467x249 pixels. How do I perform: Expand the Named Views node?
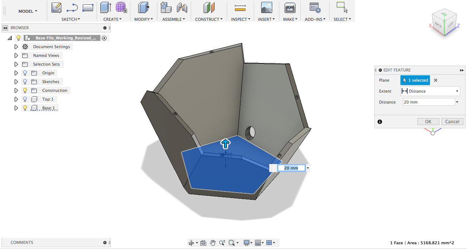tap(16, 55)
